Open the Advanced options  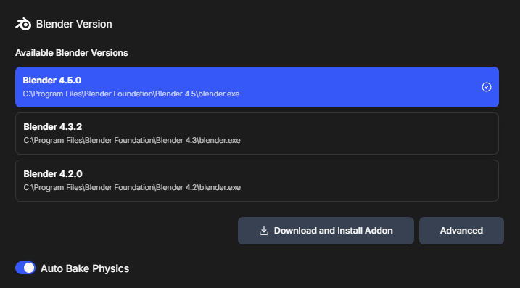tap(461, 231)
